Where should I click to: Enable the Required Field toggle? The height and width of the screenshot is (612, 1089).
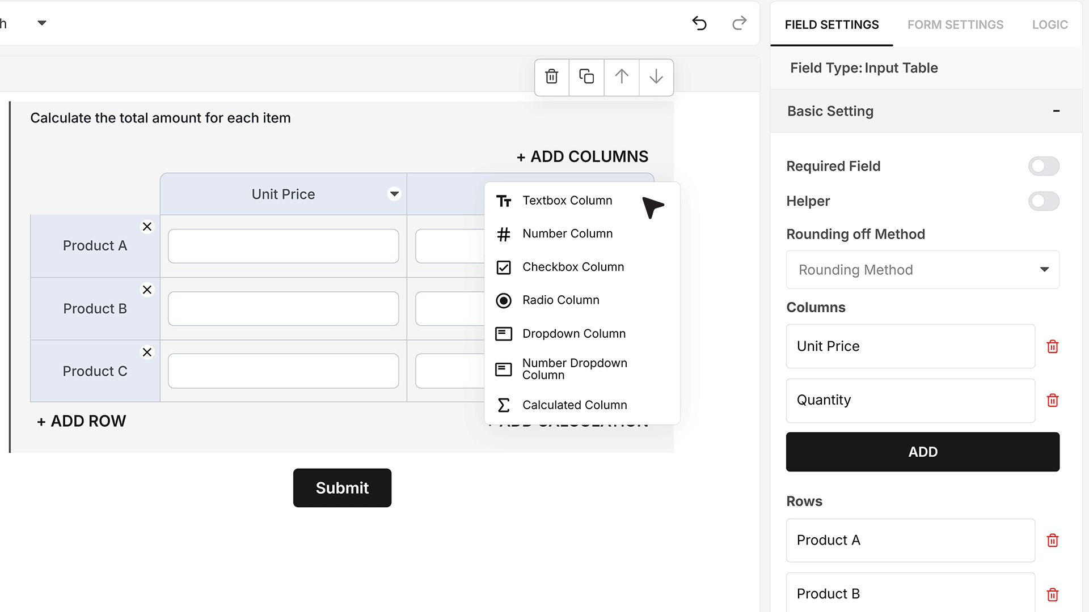point(1044,166)
